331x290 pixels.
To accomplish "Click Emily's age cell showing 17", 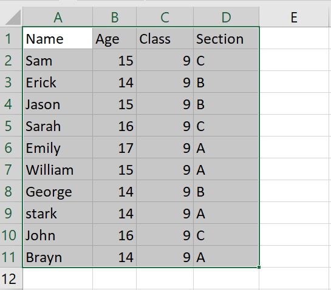I will tap(114, 148).
